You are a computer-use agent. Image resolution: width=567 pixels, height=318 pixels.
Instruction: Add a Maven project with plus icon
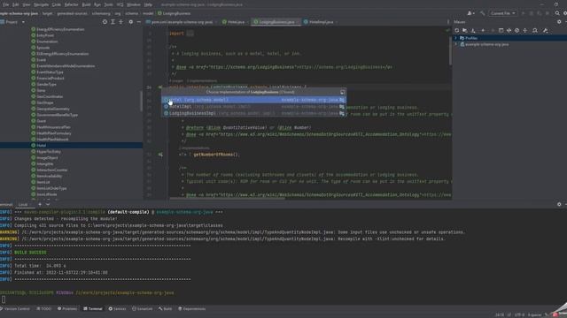pos(483,31)
